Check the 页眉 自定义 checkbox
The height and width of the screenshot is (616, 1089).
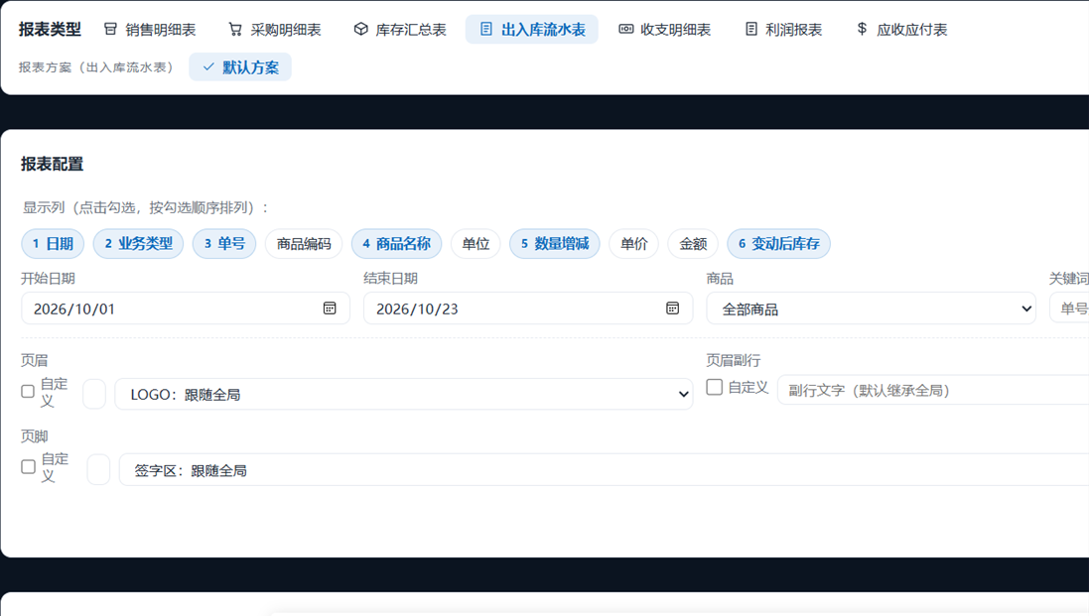click(28, 391)
